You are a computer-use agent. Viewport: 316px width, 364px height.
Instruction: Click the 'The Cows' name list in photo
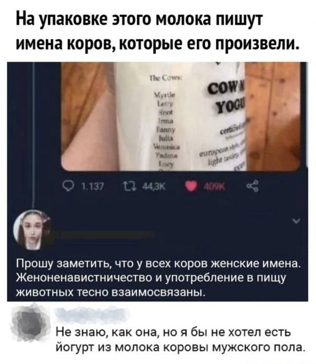coord(165,122)
